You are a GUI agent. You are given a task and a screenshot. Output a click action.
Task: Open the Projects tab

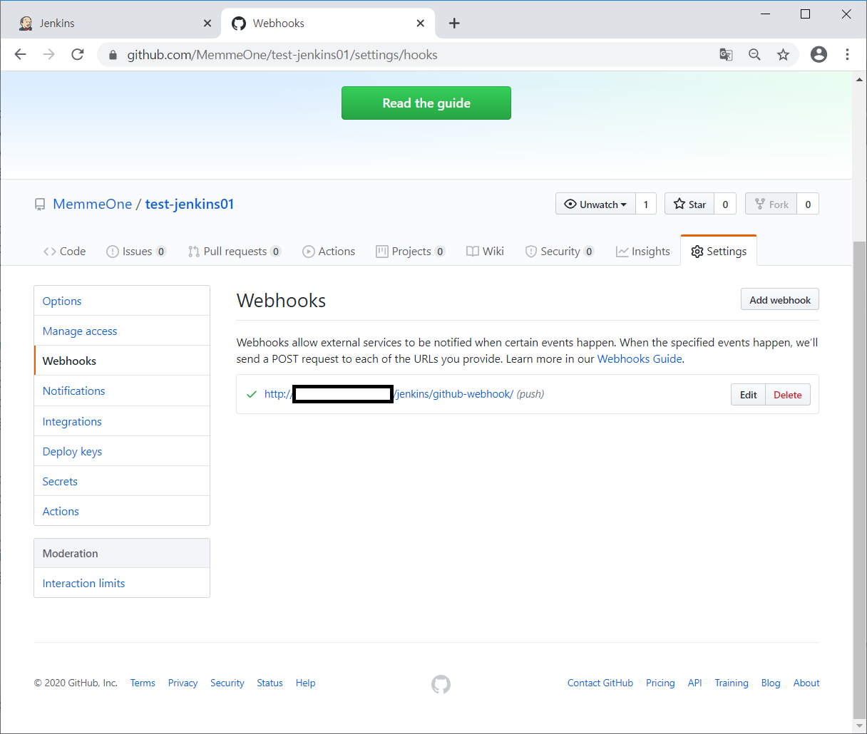pyautogui.click(x=411, y=252)
